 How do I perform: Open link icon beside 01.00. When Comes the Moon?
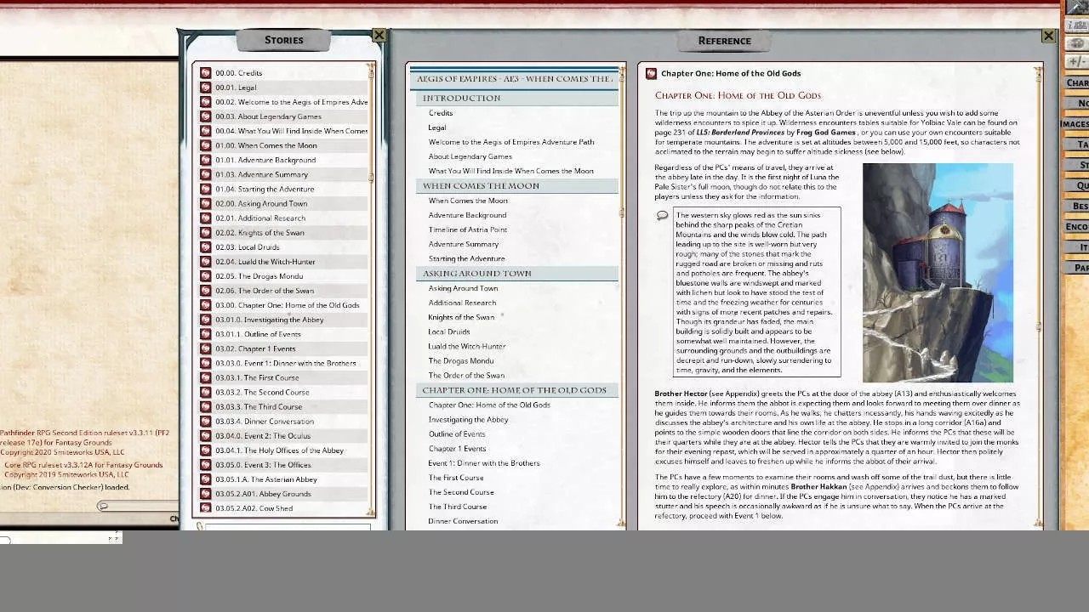click(x=205, y=145)
